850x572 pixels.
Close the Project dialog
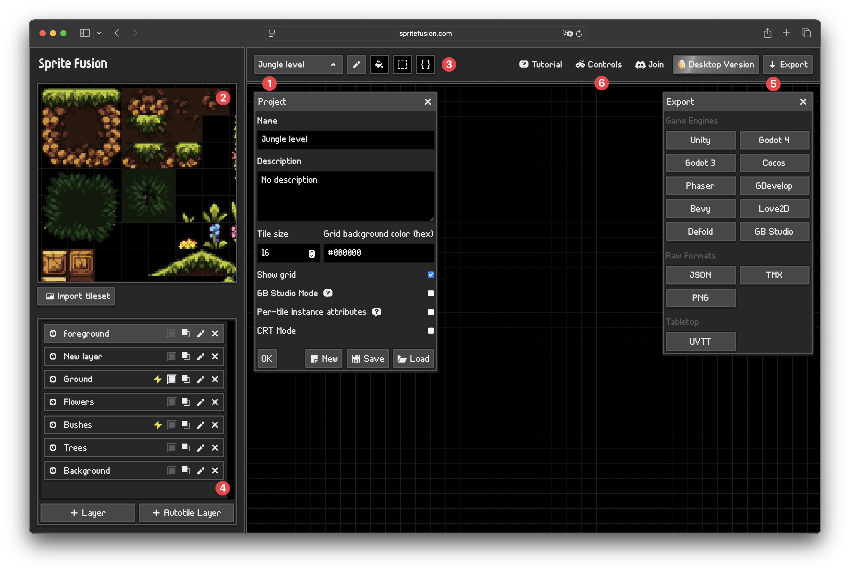coord(428,102)
